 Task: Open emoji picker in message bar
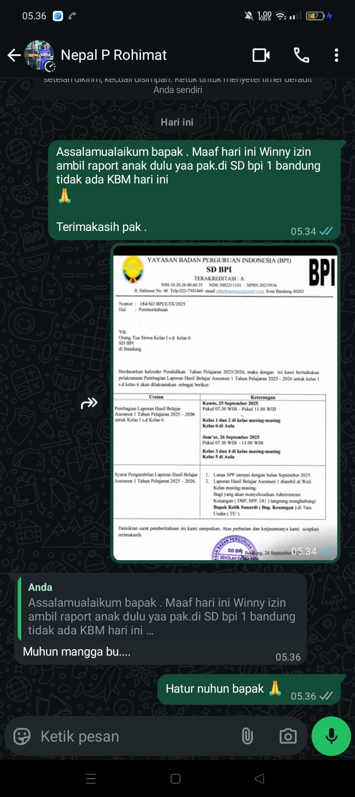[22, 736]
